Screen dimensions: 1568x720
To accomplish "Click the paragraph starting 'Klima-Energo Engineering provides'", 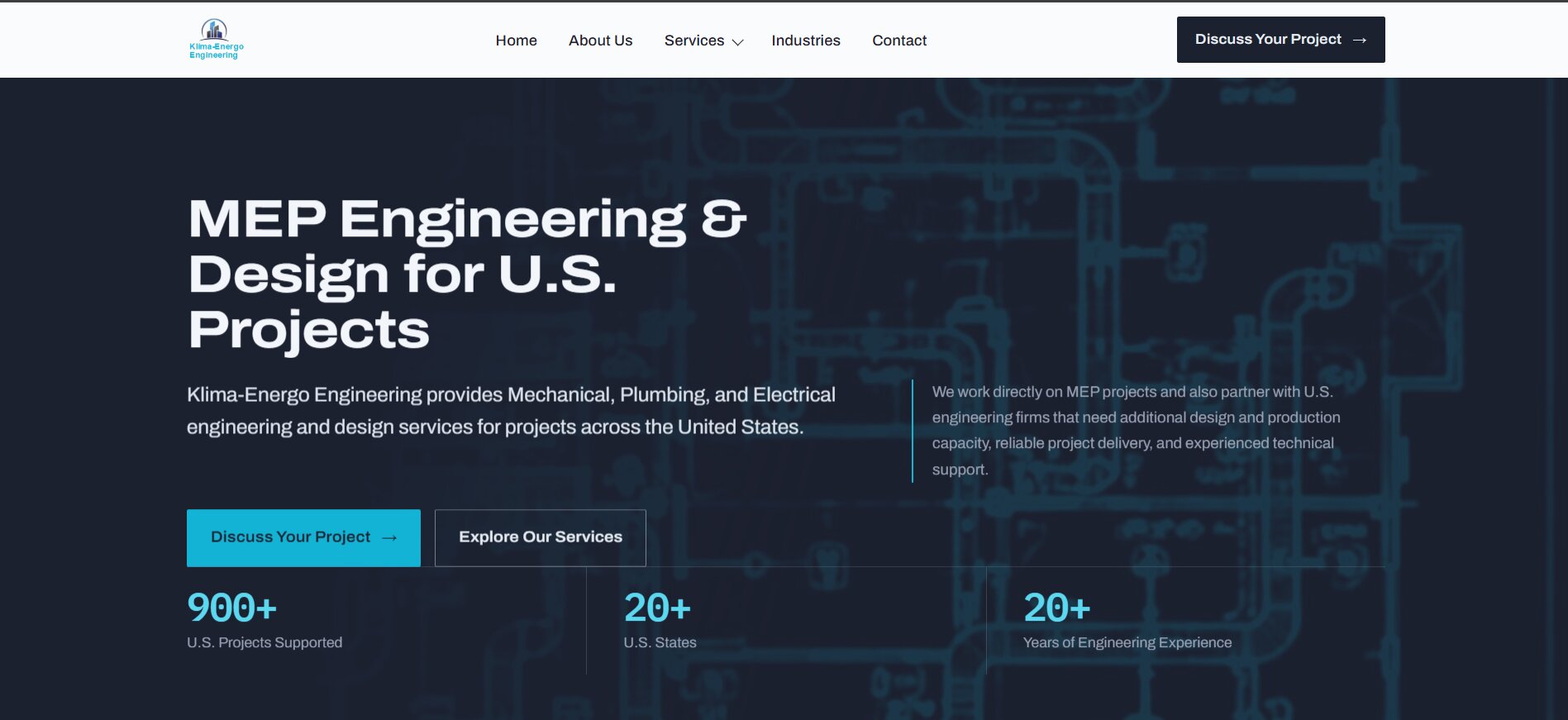I will 512,411.
